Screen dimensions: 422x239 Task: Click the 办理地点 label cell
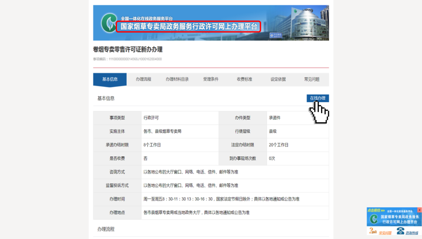coord(117,213)
